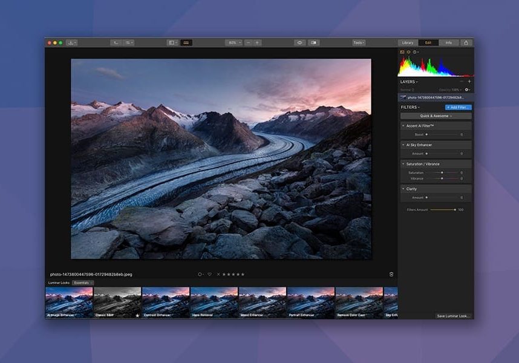Apply the AI Image Enhancer look
This screenshot has height=363, width=519.
coord(69,302)
